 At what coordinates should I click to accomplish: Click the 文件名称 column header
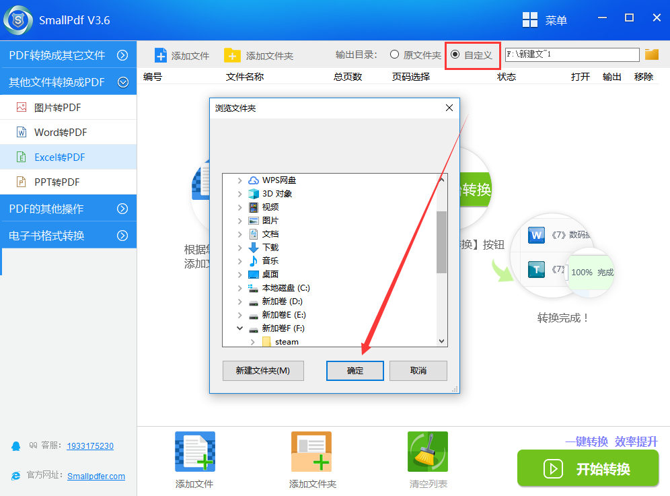pos(245,77)
